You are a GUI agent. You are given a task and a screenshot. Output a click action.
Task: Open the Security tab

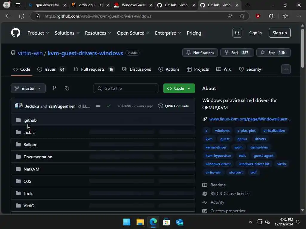coord(250,69)
